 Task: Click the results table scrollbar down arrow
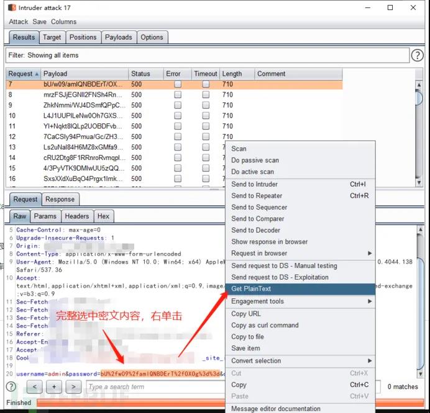click(419, 182)
